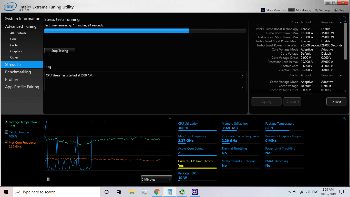Open the 5 Minutes time range dropdown
Image resolution: width=350 pixels, height=197 pixels.
tap(156, 179)
